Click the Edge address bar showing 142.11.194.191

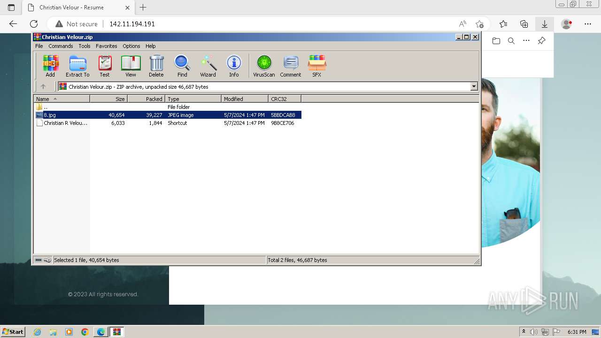(132, 24)
